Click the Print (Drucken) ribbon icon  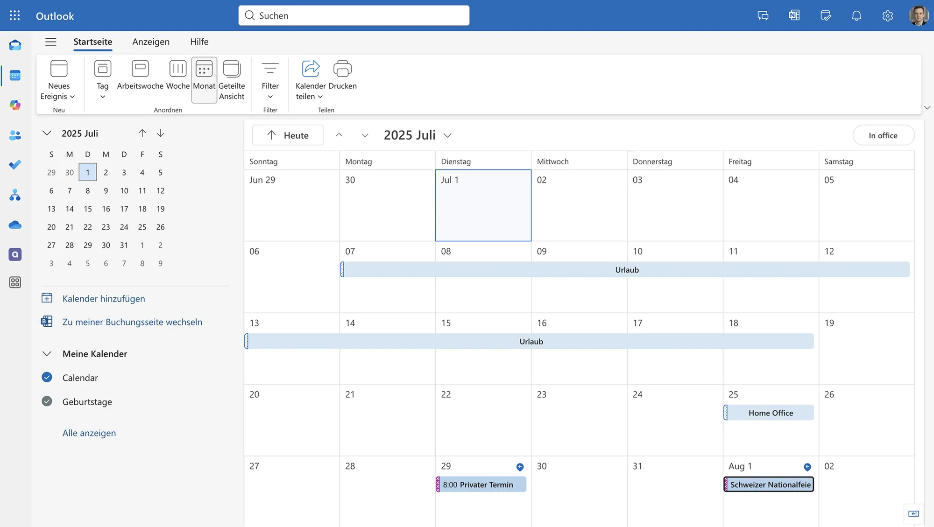pos(342,75)
